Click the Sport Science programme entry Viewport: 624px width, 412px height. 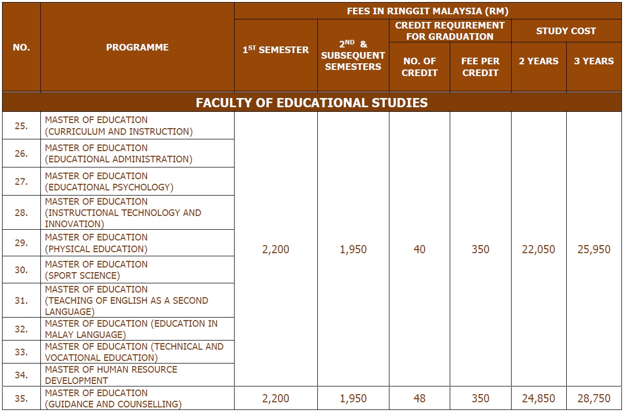pos(96,270)
